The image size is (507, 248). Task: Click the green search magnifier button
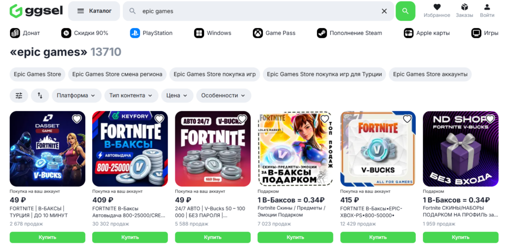point(406,11)
